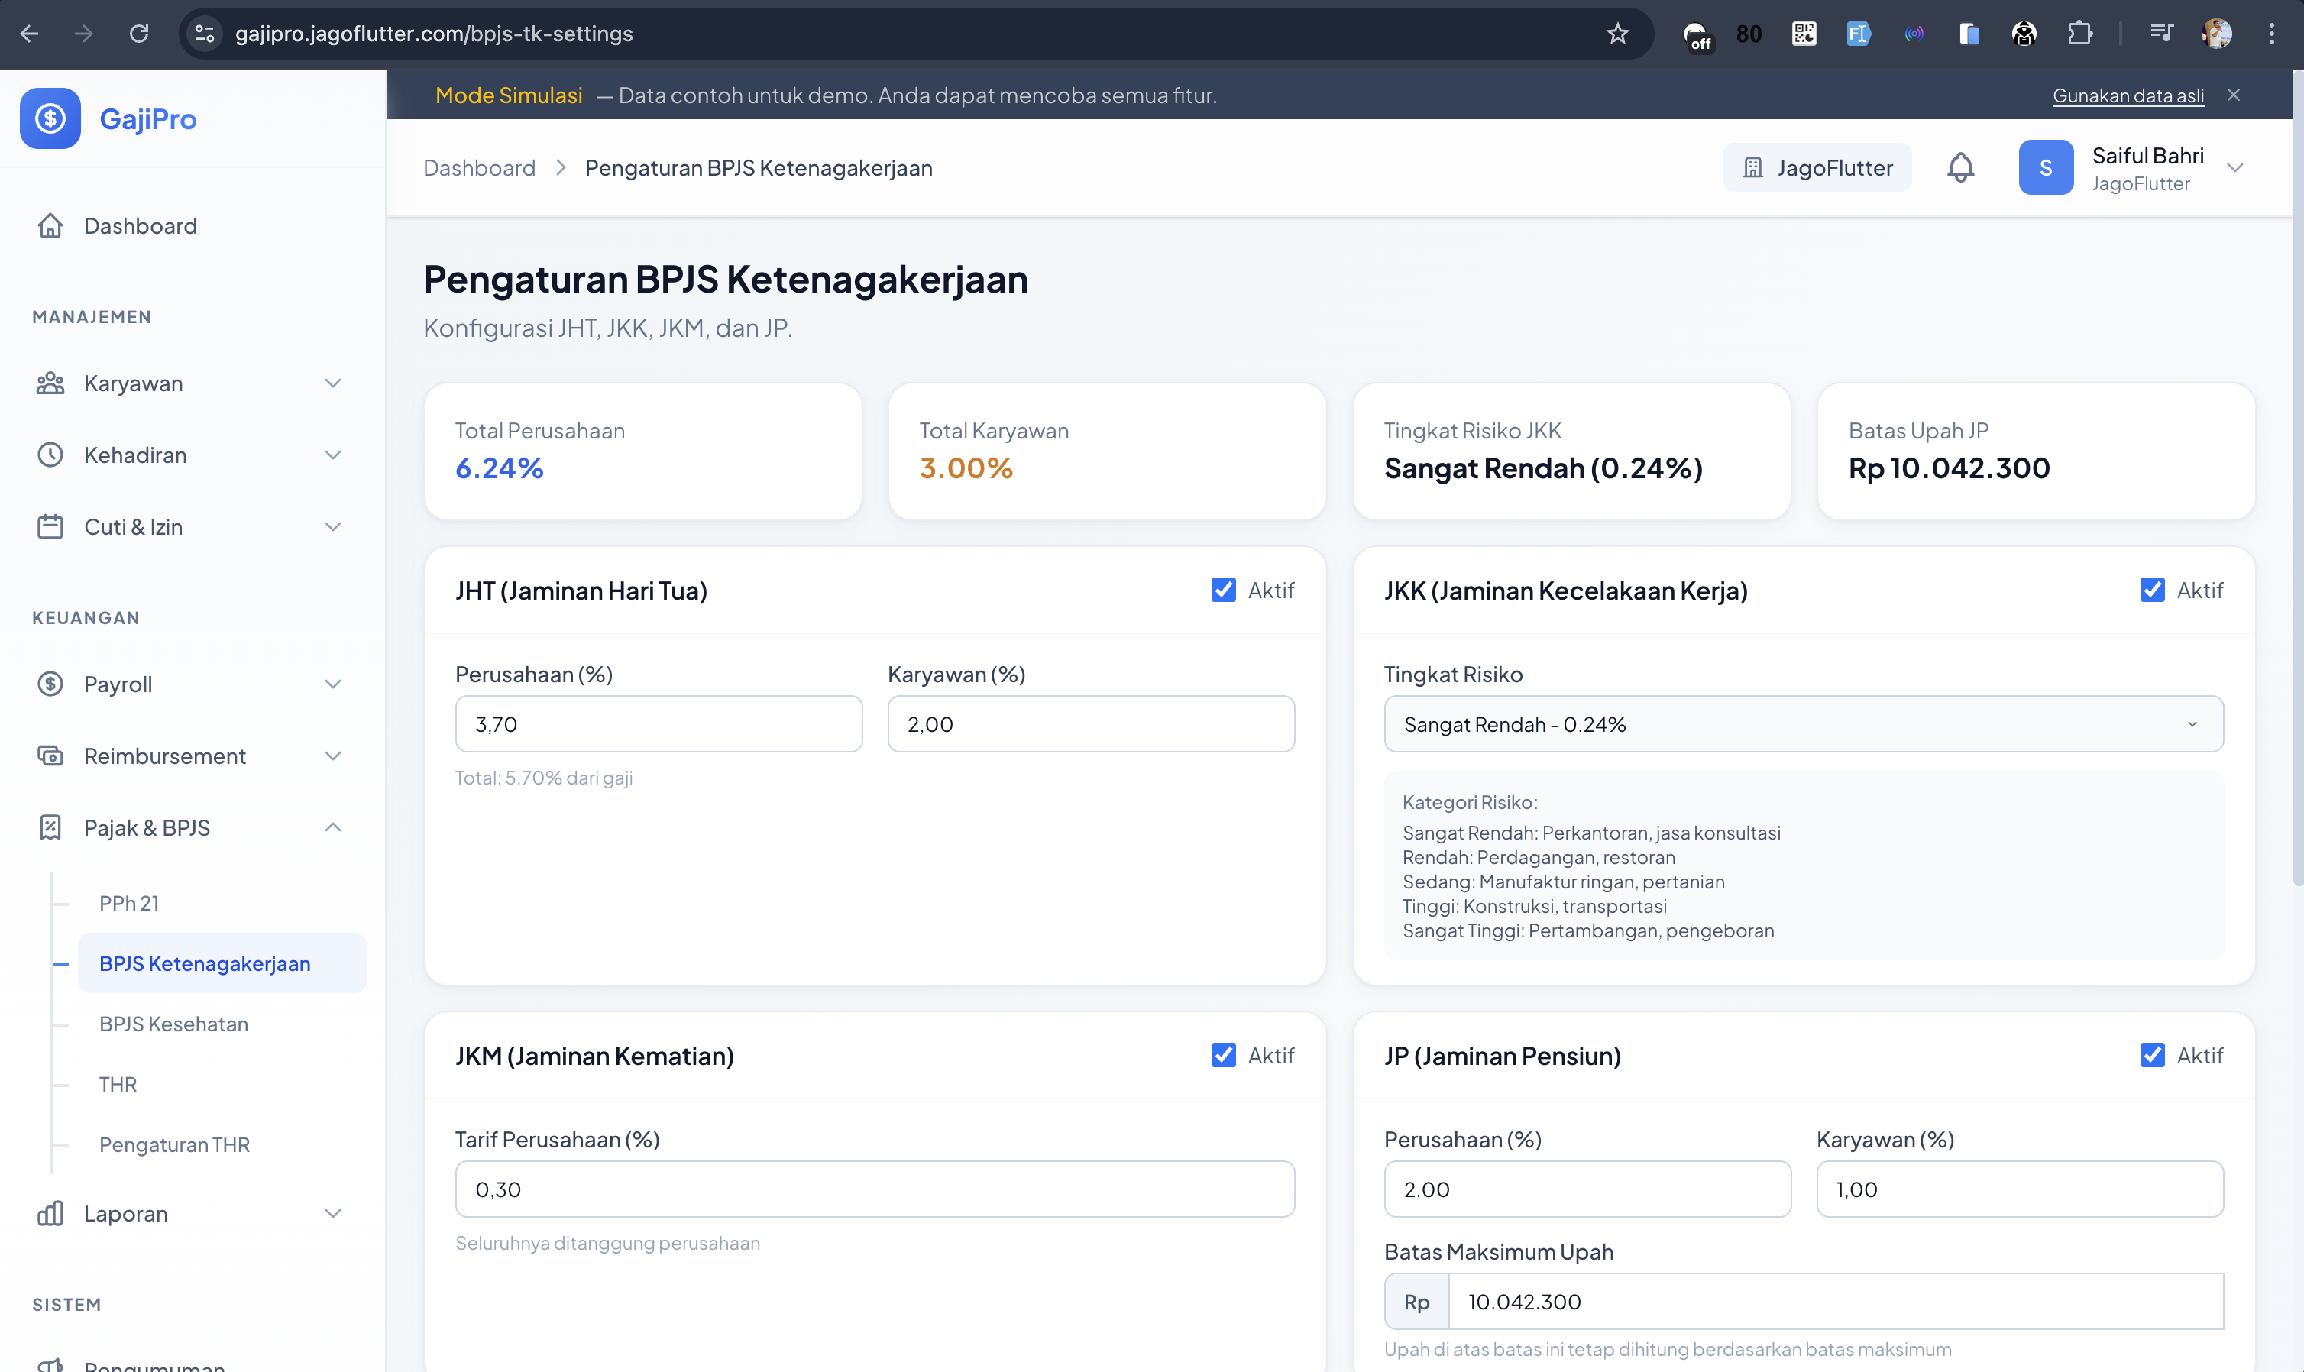Image resolution: width=2304 pixels, height=1372 pixels.
Task: Click the site info icon in address bar
Action: click(204, 34)
